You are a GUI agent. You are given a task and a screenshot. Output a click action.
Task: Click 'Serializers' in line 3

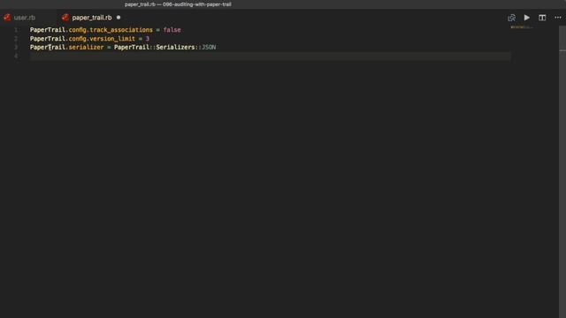coord(175,47)
